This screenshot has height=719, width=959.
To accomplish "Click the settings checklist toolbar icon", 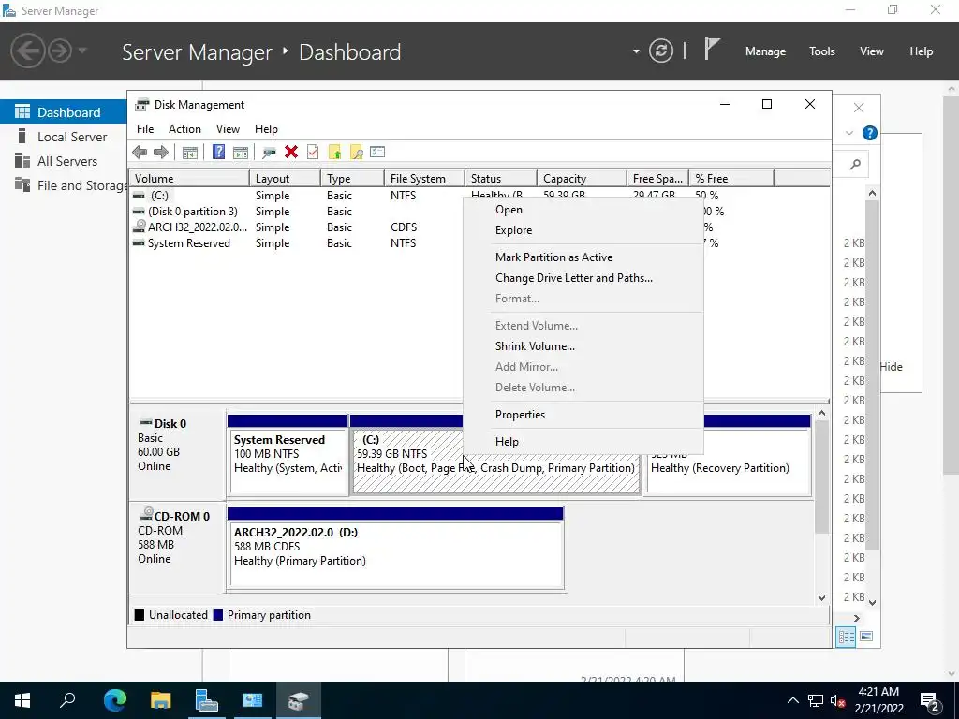I will coord(377,152).
